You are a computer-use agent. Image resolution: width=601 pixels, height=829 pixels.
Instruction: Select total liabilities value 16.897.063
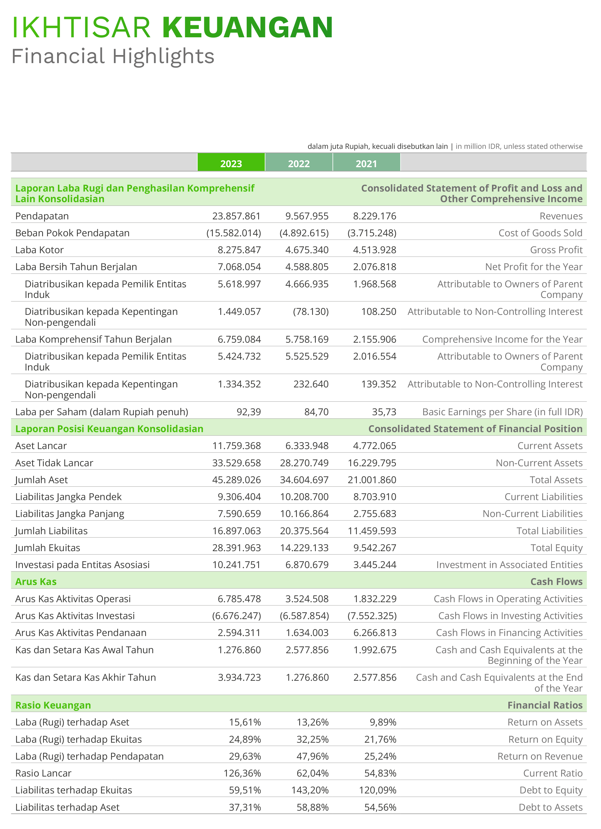[x=236, y=531]
